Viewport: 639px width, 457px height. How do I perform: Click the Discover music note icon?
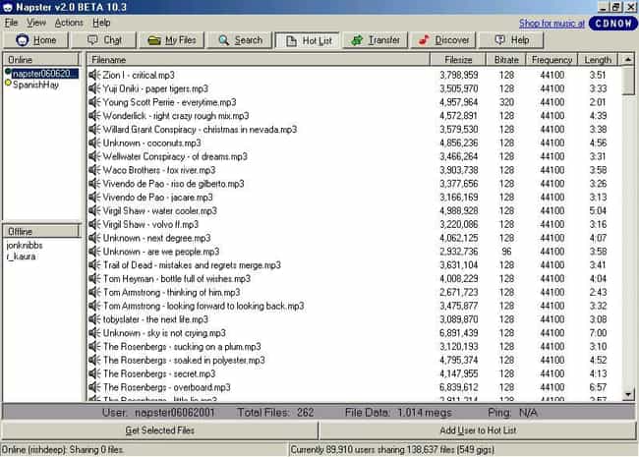pos(424,40)
